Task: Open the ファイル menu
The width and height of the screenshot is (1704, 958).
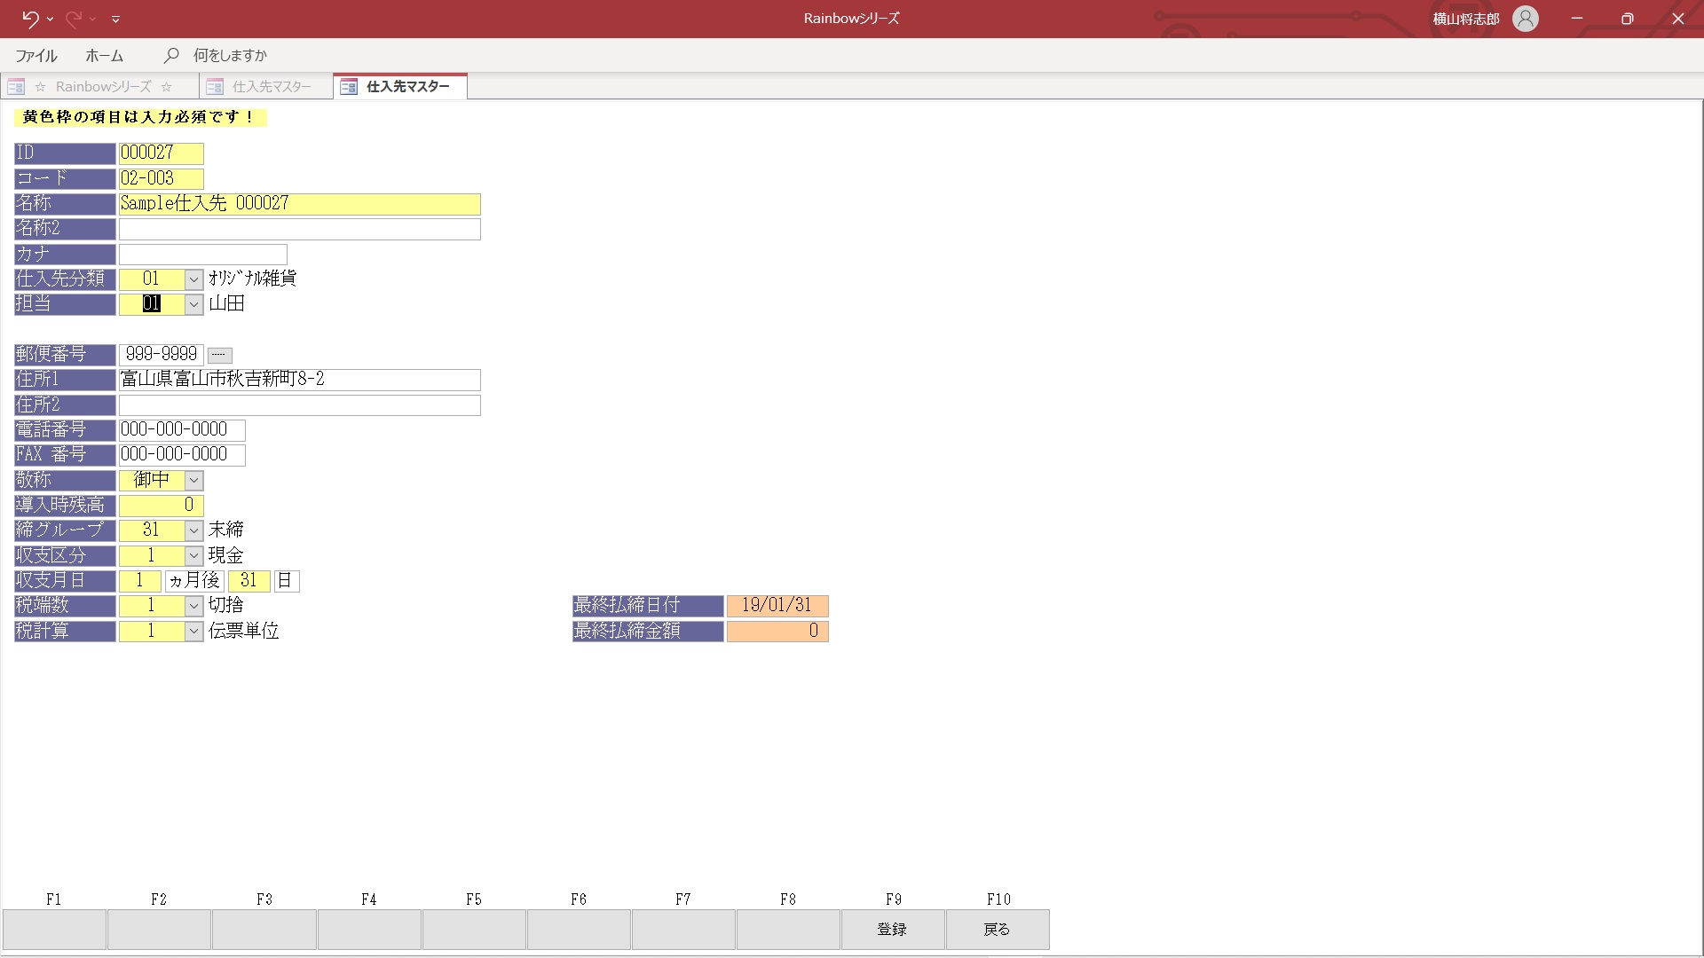Action: click(x=36, y=55)
